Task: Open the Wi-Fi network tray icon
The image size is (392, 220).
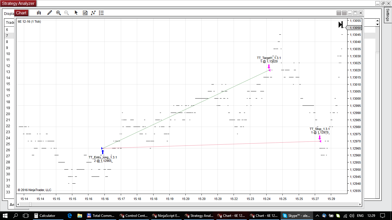Action: 345,216
